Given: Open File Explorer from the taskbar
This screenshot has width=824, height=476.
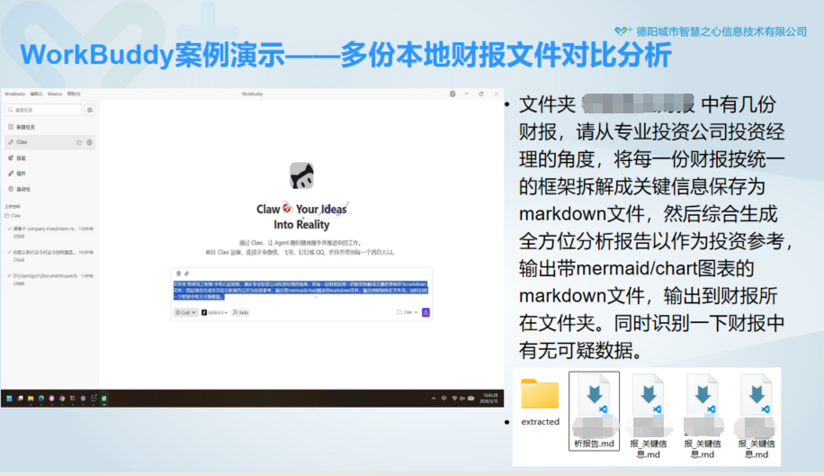Looking at the screenshot, I should click(x=31, y=399).
